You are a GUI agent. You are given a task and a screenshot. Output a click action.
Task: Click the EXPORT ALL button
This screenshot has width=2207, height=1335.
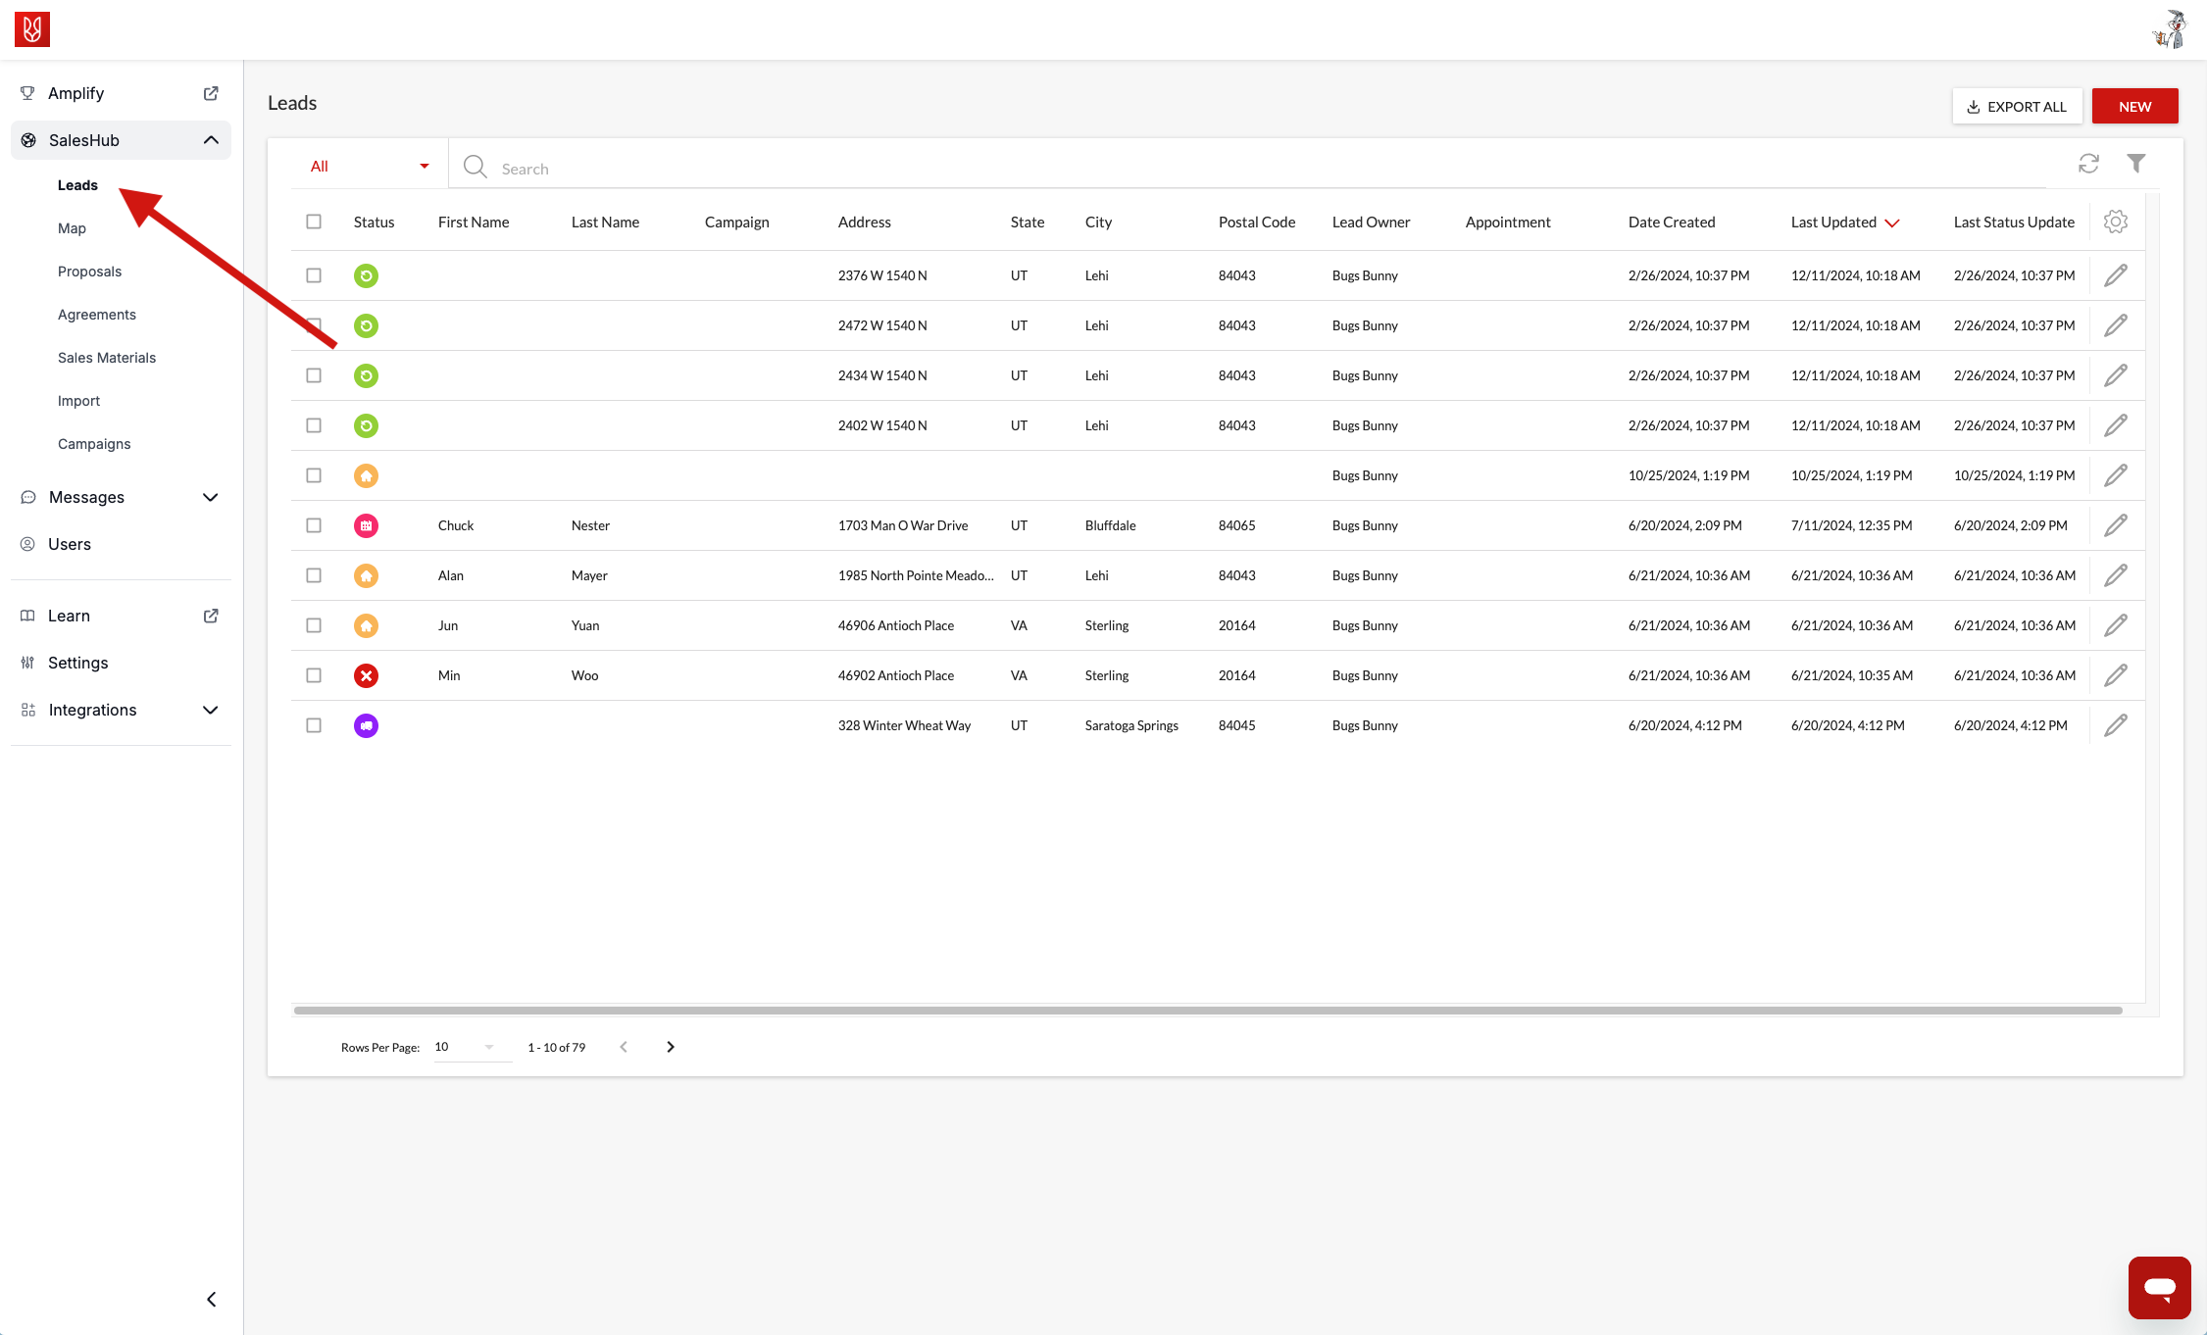(x=2017, y=106)
